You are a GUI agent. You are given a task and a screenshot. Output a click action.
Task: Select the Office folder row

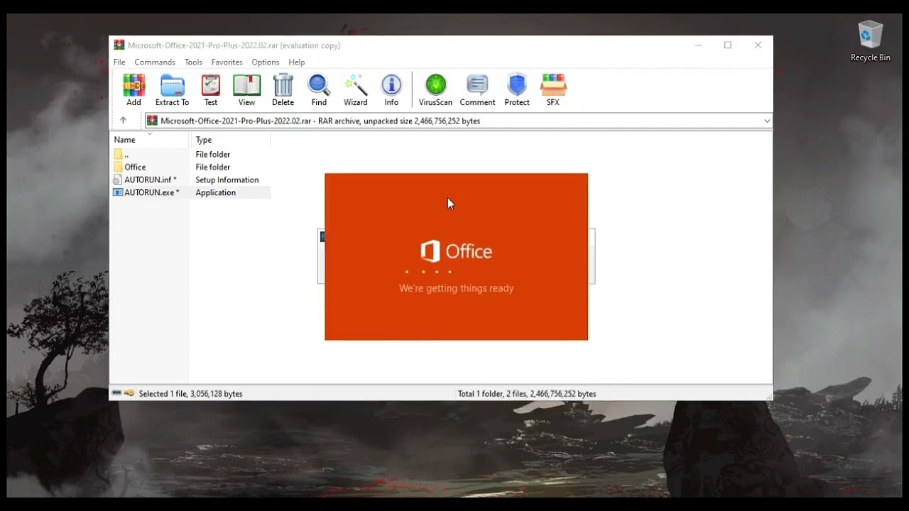coord(190,167)
